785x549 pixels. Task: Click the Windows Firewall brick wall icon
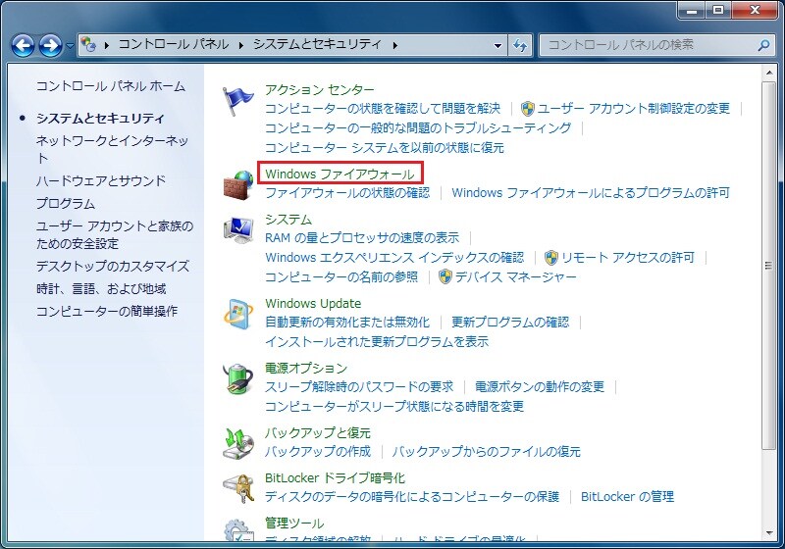[237, 185]
